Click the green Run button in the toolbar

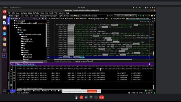[138, 16]
